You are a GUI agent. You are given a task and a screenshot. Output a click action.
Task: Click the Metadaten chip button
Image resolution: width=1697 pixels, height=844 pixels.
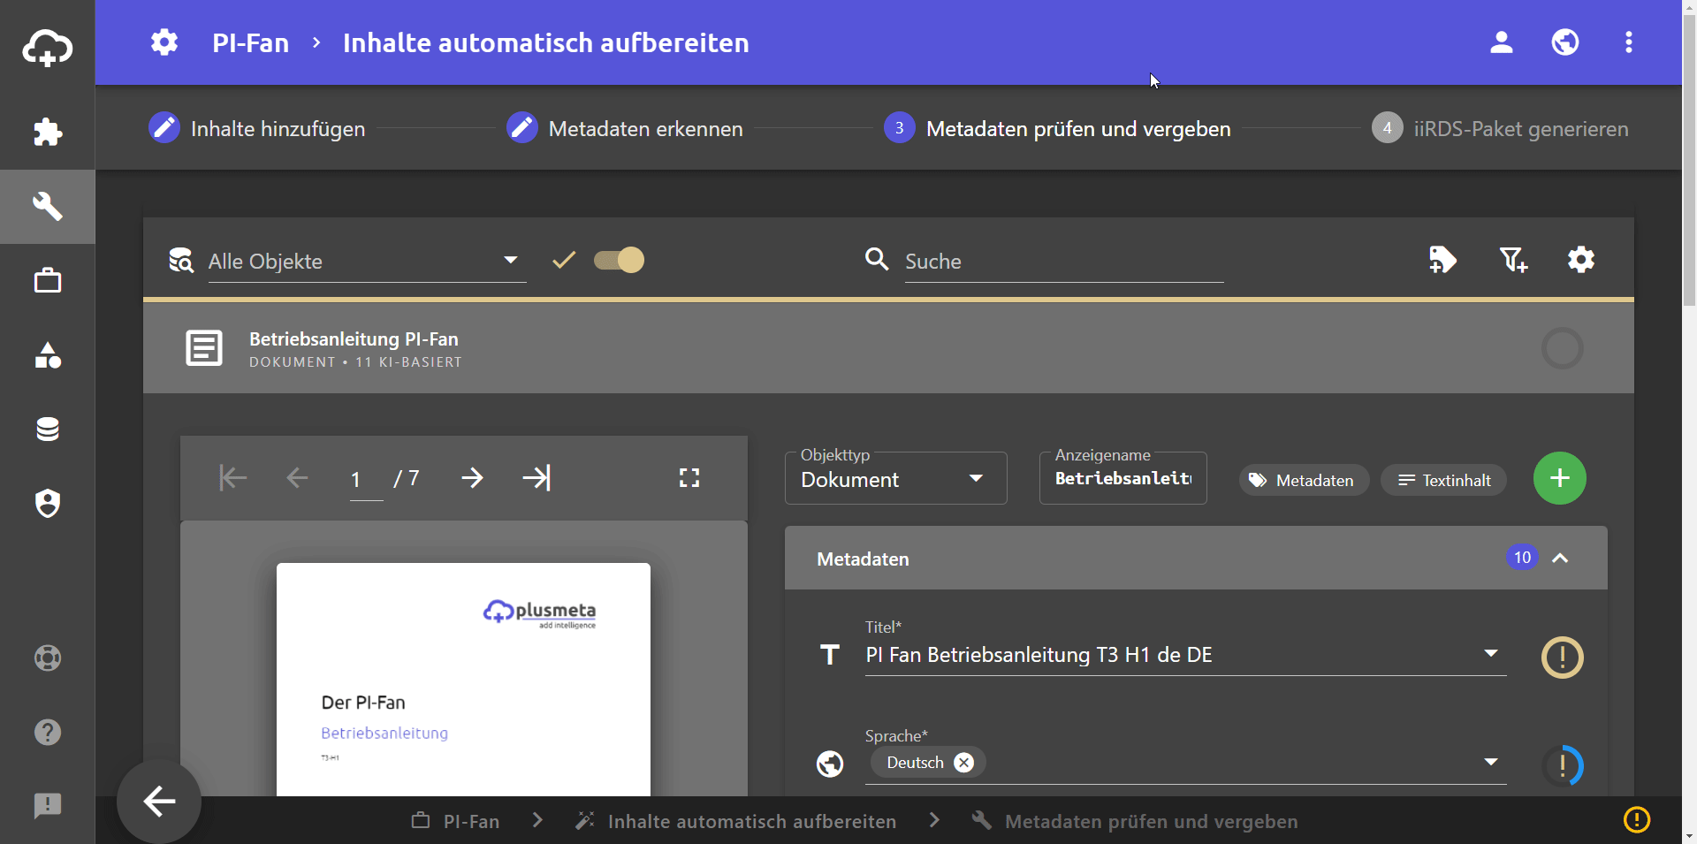coord(1304,480)
